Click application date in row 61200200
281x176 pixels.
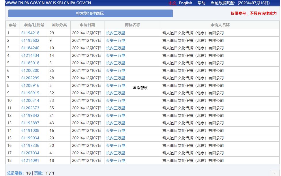(87, 71)
